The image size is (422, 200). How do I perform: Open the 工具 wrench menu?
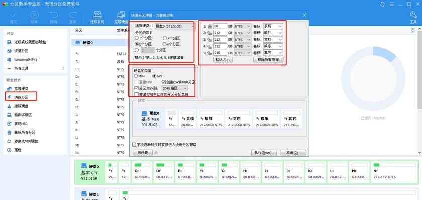(413, 17)
